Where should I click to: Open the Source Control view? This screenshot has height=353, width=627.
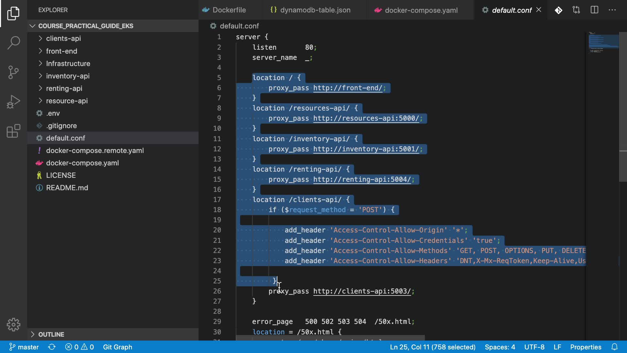13,72
